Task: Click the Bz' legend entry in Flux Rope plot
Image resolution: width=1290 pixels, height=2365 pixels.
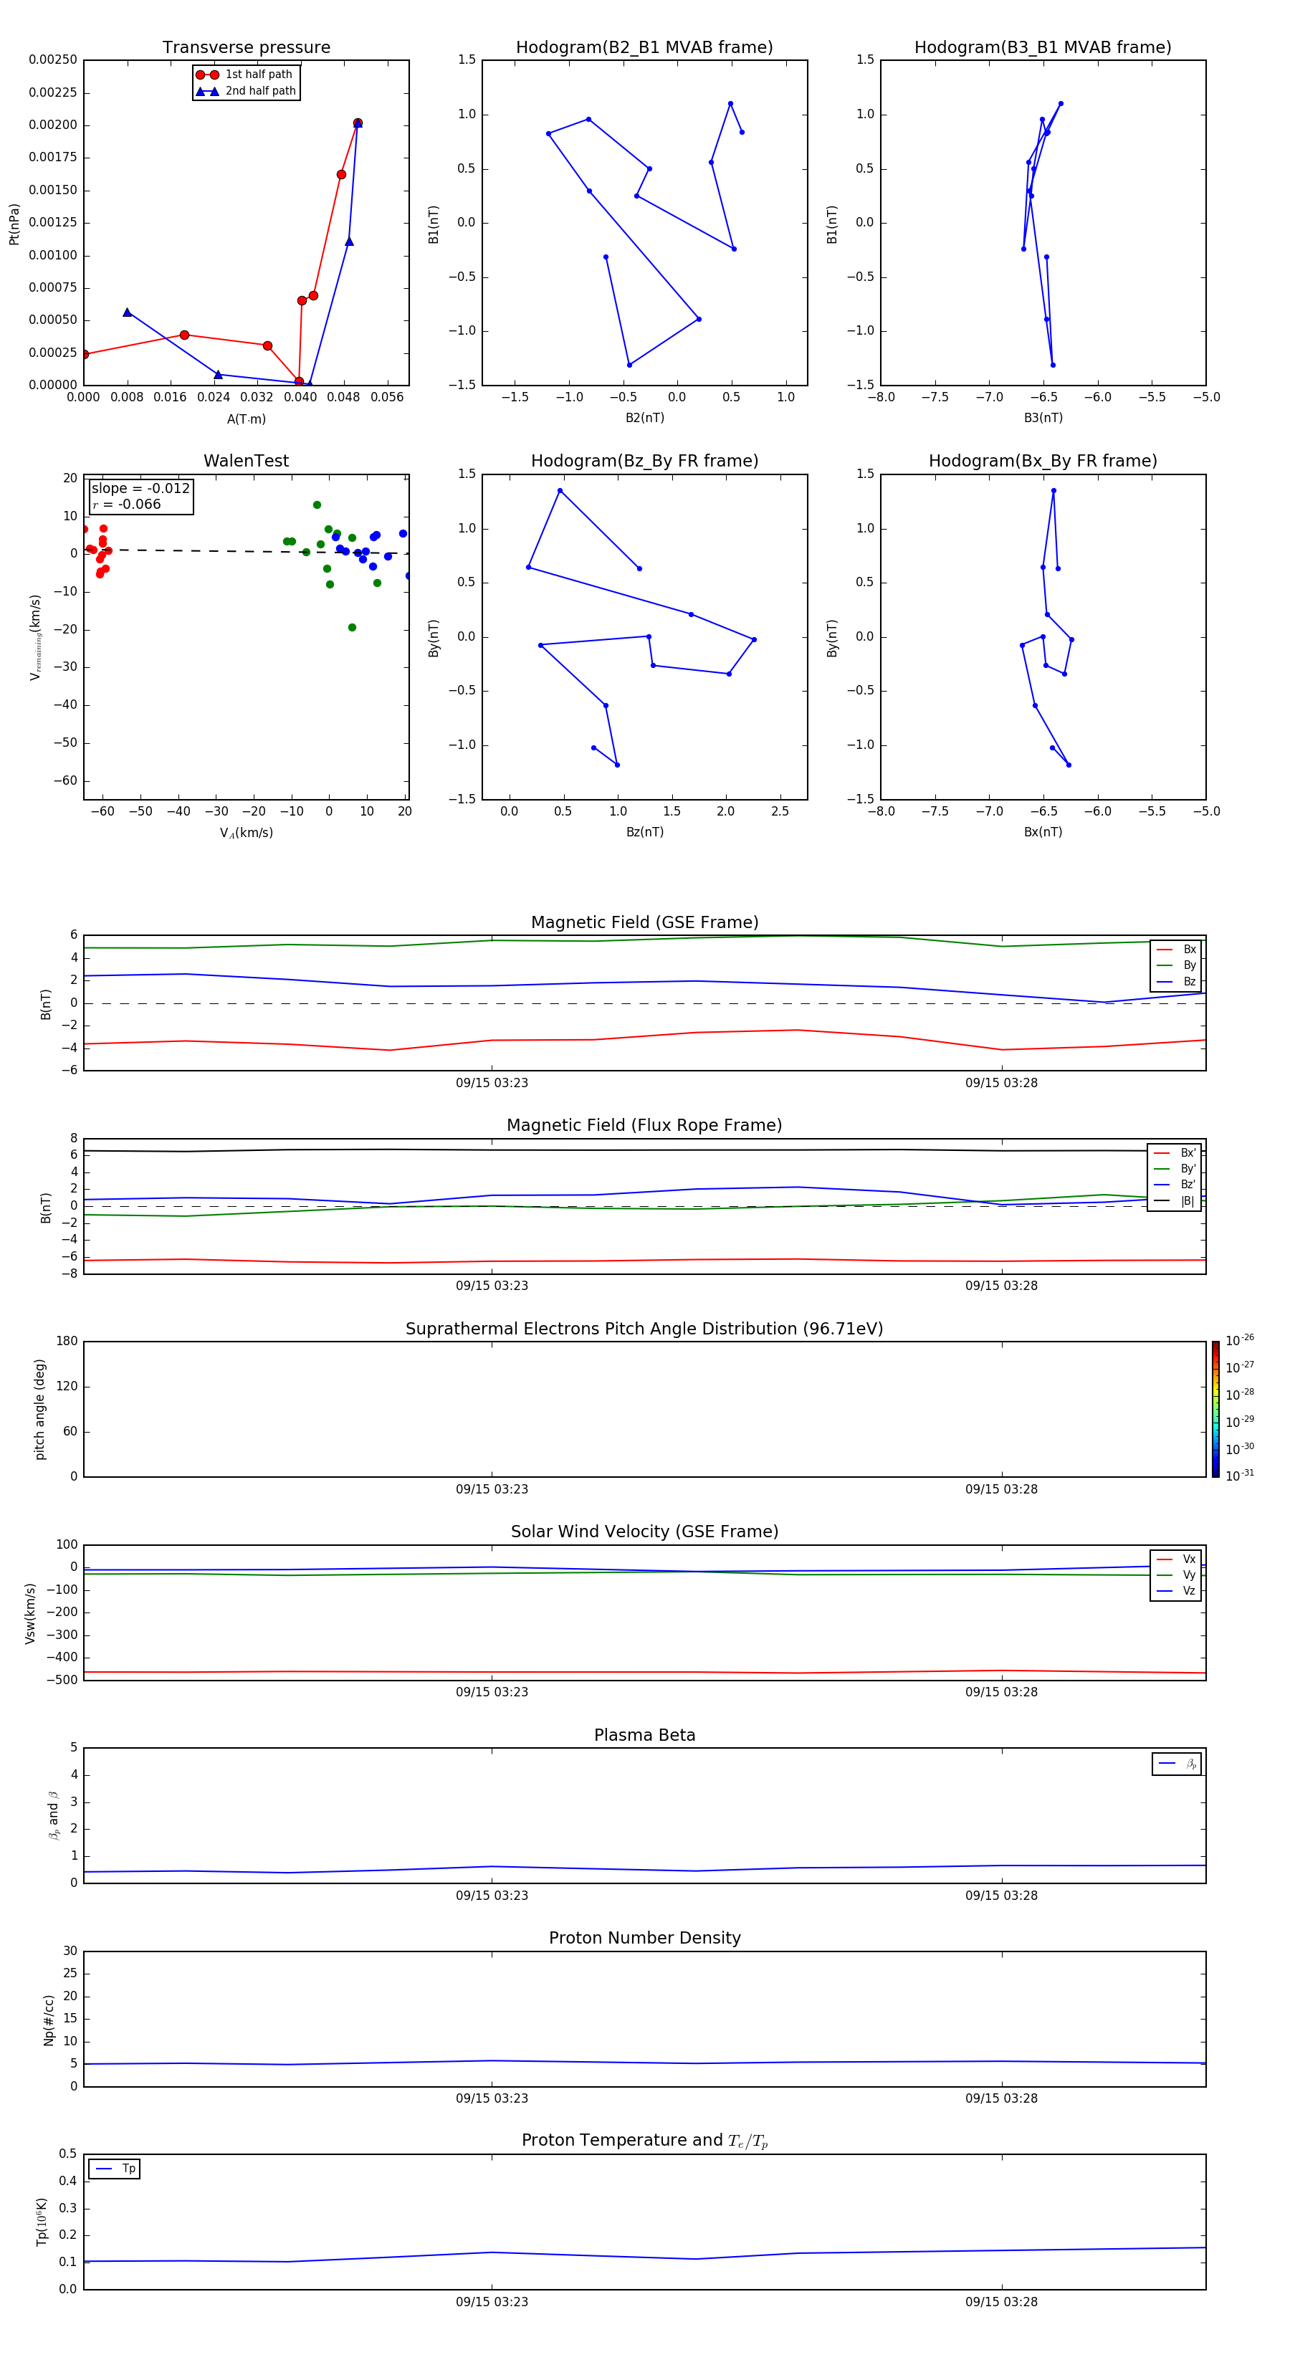Action: (1175, 1185)
